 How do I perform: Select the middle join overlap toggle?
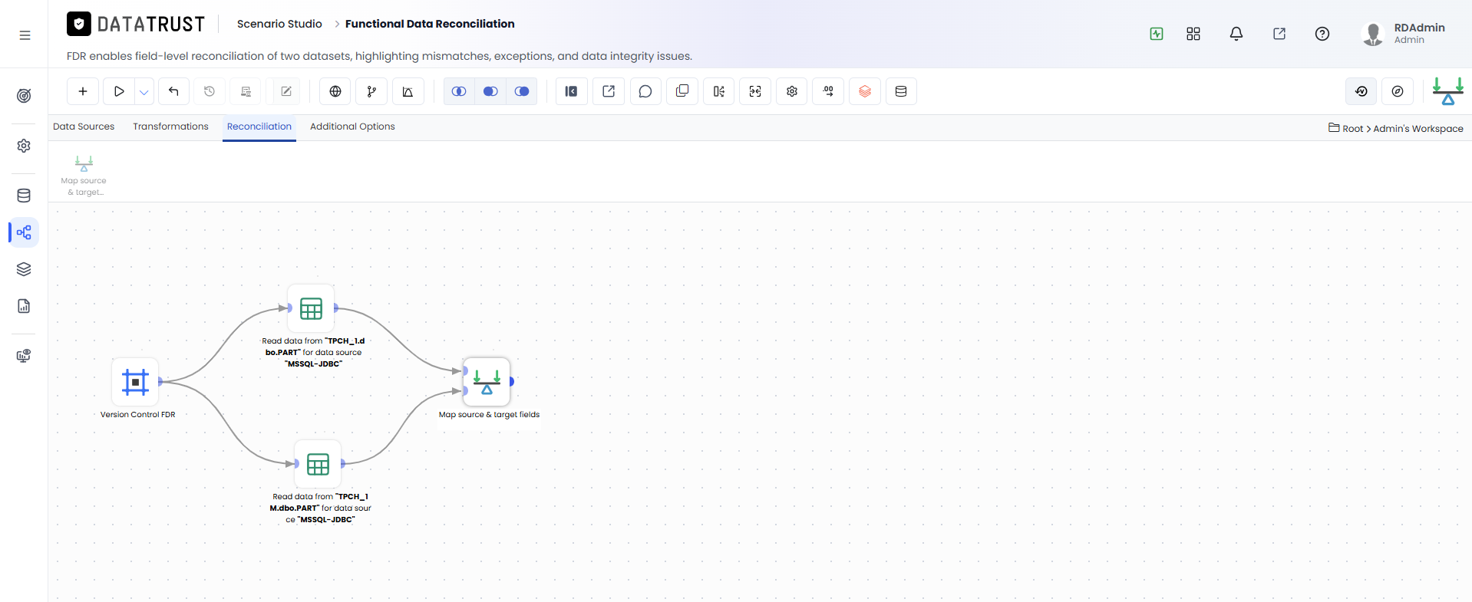[x=490, y=91]
